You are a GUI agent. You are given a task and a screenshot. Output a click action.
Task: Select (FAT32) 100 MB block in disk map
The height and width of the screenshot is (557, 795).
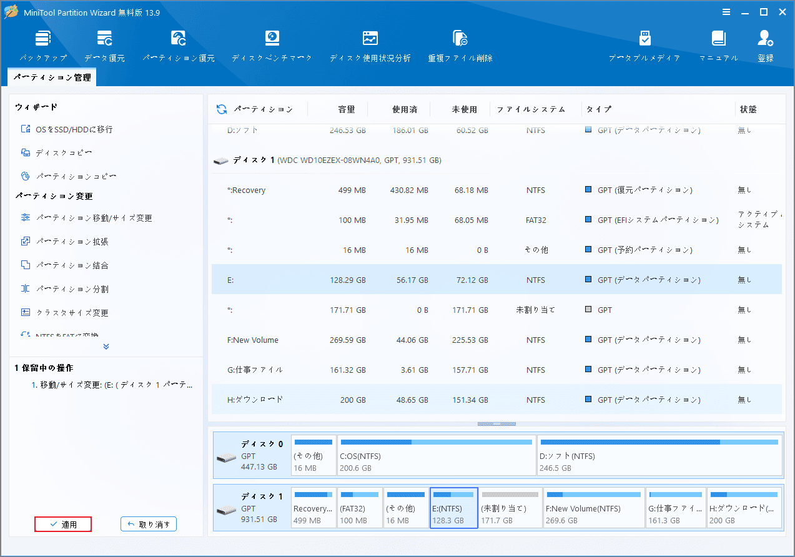pos(360,508)
